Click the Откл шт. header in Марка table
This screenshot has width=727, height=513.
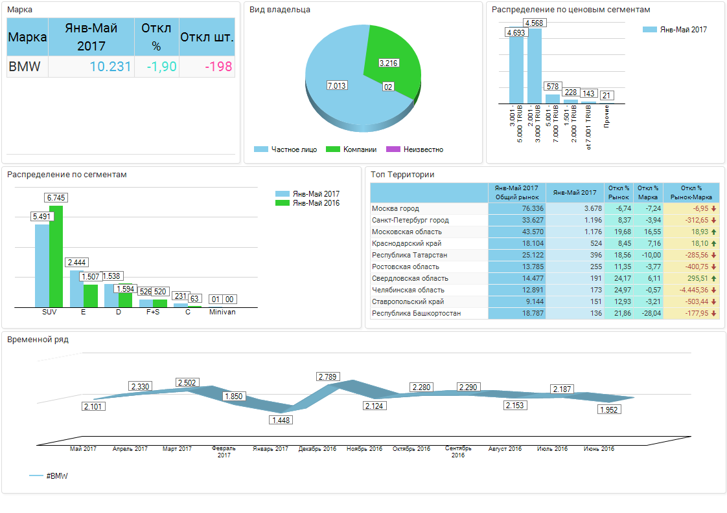tap(207, 37)
